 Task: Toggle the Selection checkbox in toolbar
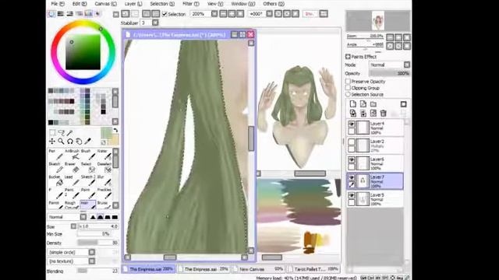pos(165,14)
